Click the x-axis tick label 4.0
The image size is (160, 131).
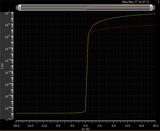99,126
